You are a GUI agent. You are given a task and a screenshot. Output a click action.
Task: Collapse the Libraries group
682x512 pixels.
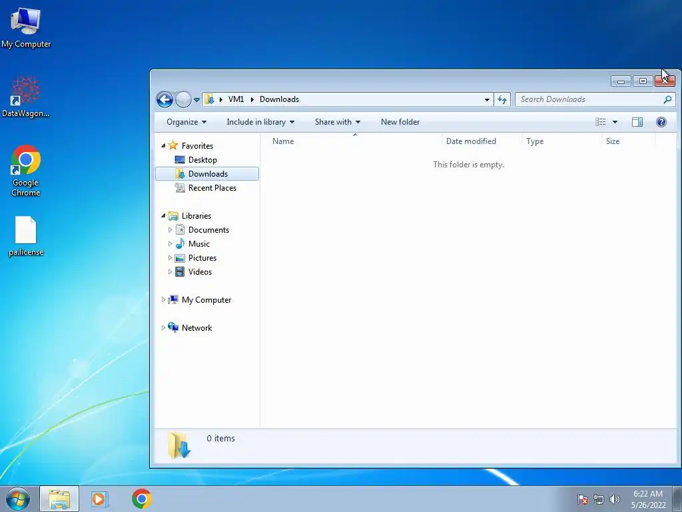click(163, 216)
